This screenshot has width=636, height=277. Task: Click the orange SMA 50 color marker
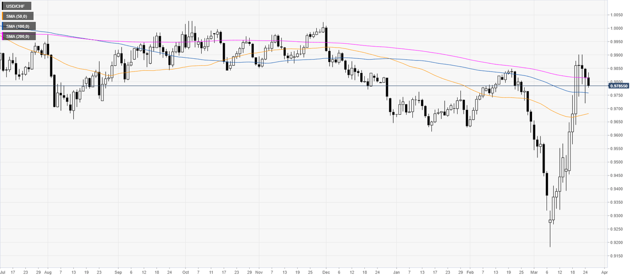pos(3,16)
